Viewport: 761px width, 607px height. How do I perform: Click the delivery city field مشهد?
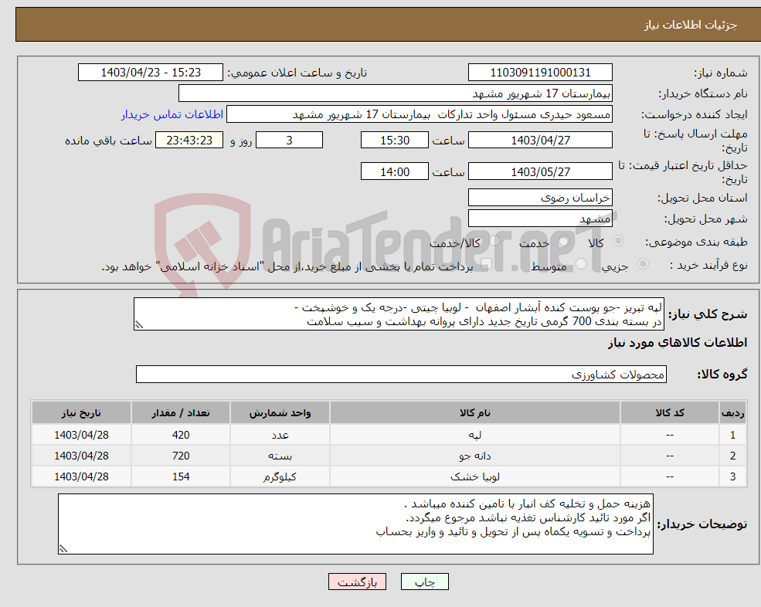coord(540,219)
